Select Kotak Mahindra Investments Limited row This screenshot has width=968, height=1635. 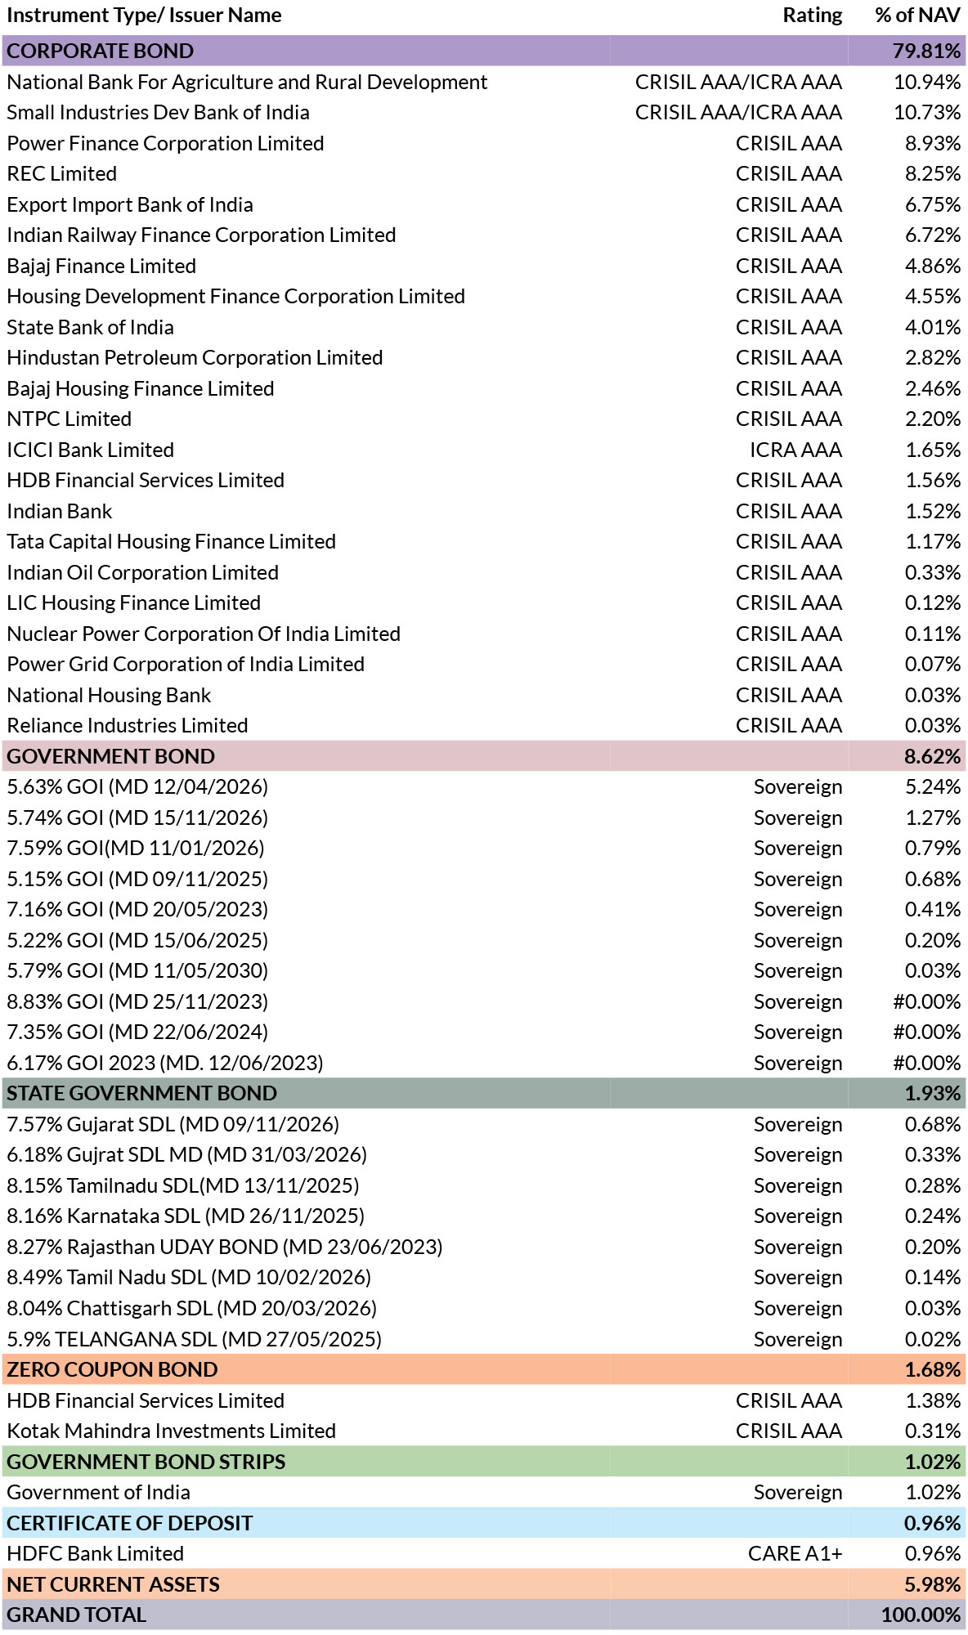484,1431
